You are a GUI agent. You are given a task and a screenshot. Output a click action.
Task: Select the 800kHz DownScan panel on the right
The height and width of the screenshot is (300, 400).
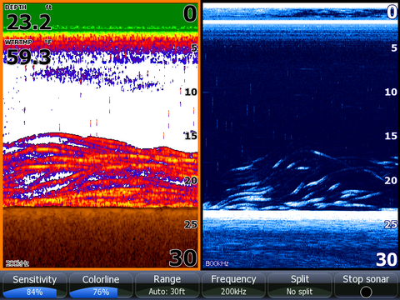(x=300, y=135)
